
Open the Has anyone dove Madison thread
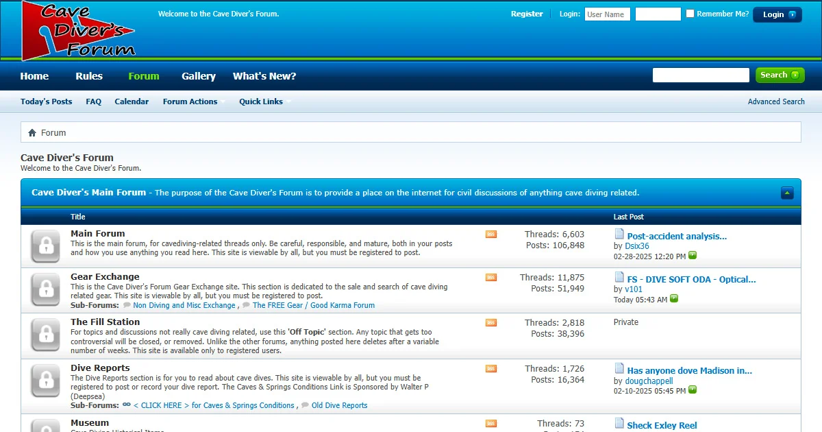pos(690,371)
